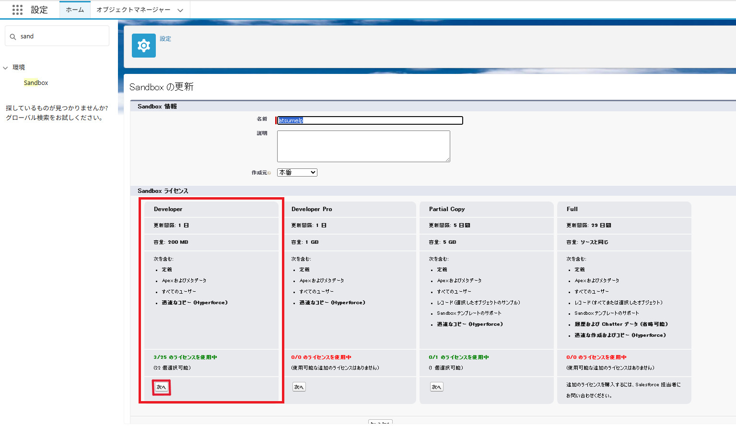This screenshot has height=427, width=736.
Task: Click the 設定 breadcrumb link
Action: [165, 39]
